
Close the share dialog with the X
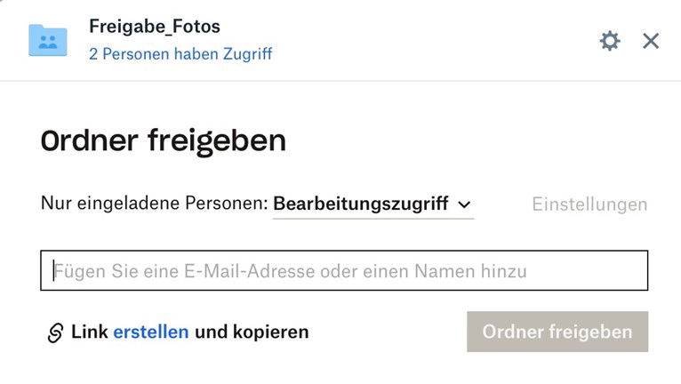[651, 41]
